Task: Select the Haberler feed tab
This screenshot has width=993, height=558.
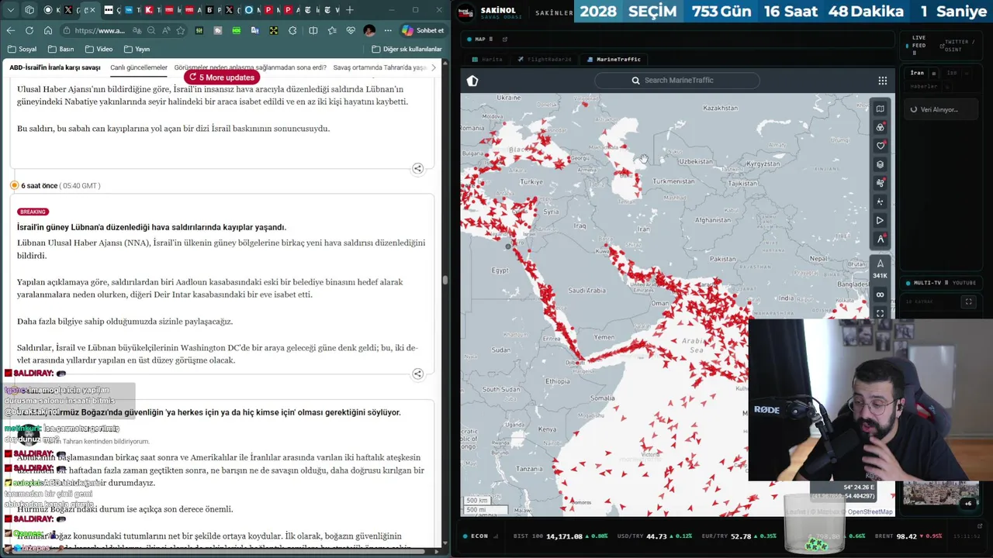Action: click(923, 86)
